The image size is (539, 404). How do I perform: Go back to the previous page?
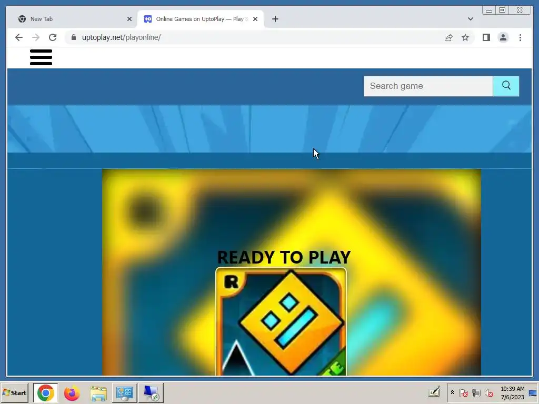19,37
